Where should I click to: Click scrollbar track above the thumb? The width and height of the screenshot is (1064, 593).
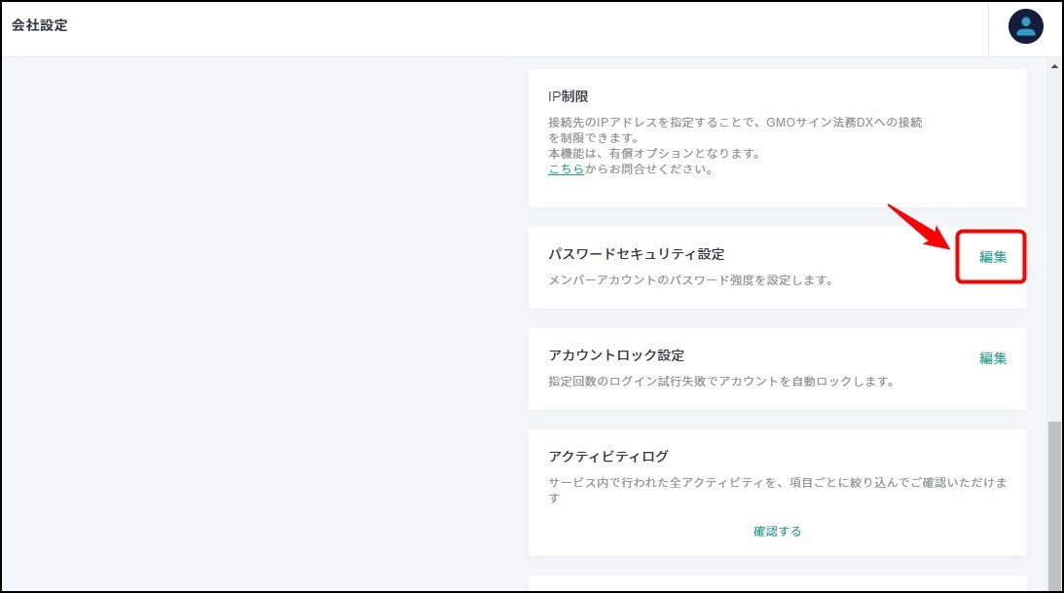coord(1054,243)
